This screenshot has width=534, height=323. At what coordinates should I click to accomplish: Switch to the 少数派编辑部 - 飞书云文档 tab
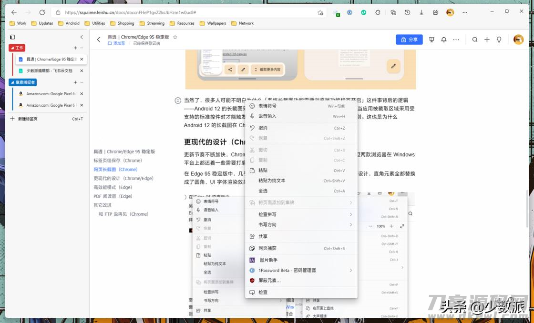[50, 71]
